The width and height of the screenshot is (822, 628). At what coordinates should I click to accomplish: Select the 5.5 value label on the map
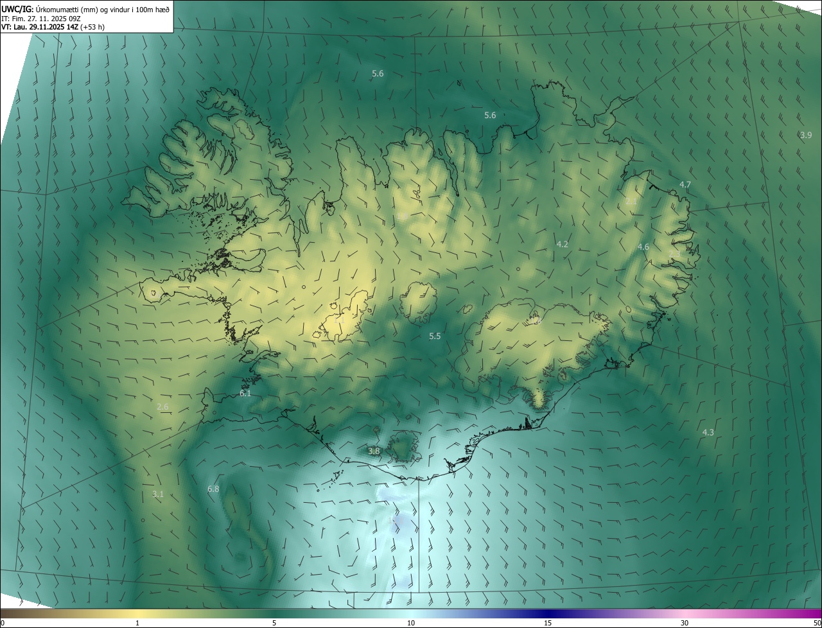tap(435, 336)
